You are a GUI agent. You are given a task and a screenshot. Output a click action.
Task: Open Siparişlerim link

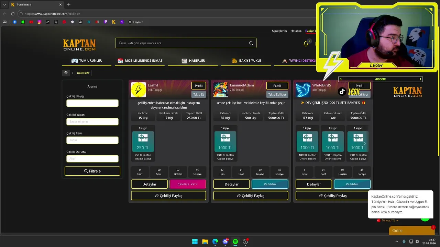point(279,31)
